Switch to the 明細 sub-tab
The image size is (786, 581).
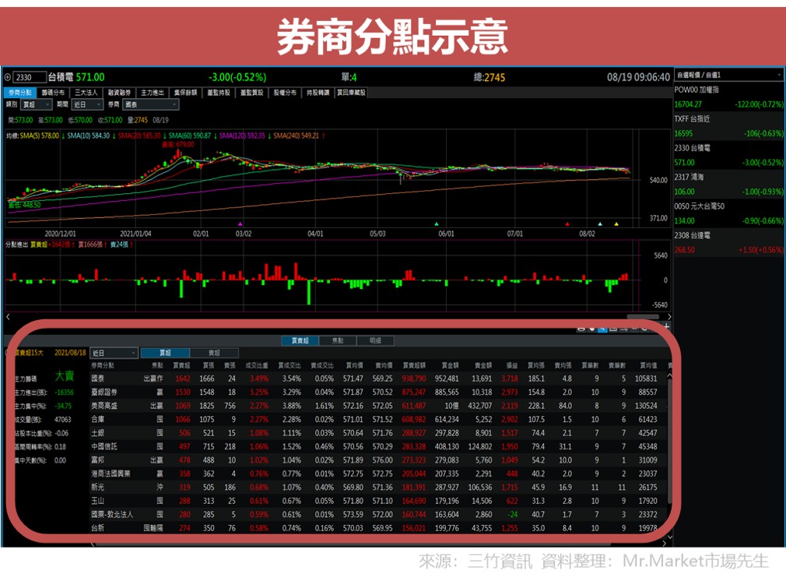375,340
